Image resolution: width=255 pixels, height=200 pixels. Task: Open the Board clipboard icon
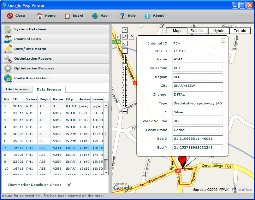[67, 16]
